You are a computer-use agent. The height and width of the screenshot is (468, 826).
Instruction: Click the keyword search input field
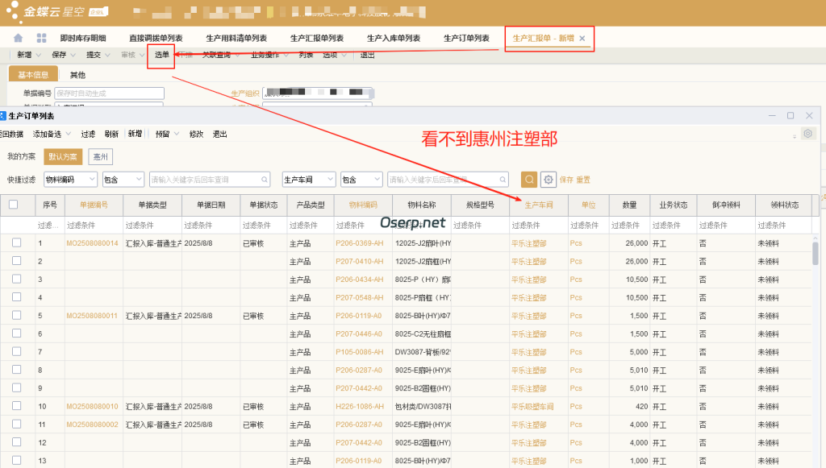(x=202, y=179)
